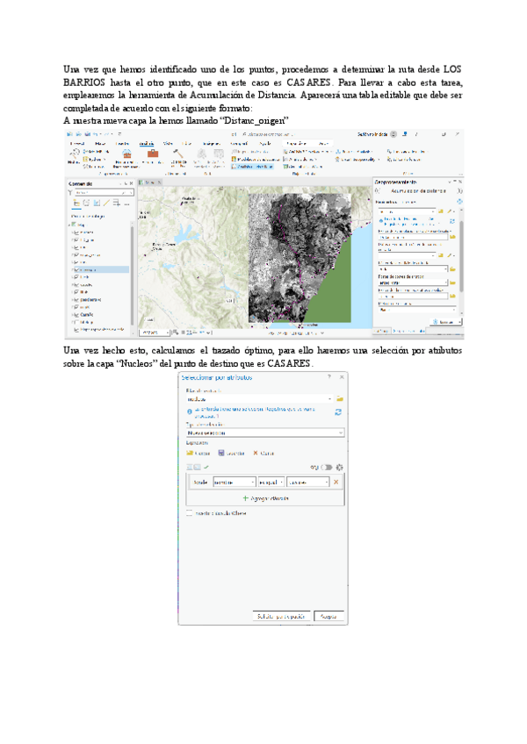527x744 pixels.
Task: Click the filter funnel icon in Contents pane
Action: 70,192
